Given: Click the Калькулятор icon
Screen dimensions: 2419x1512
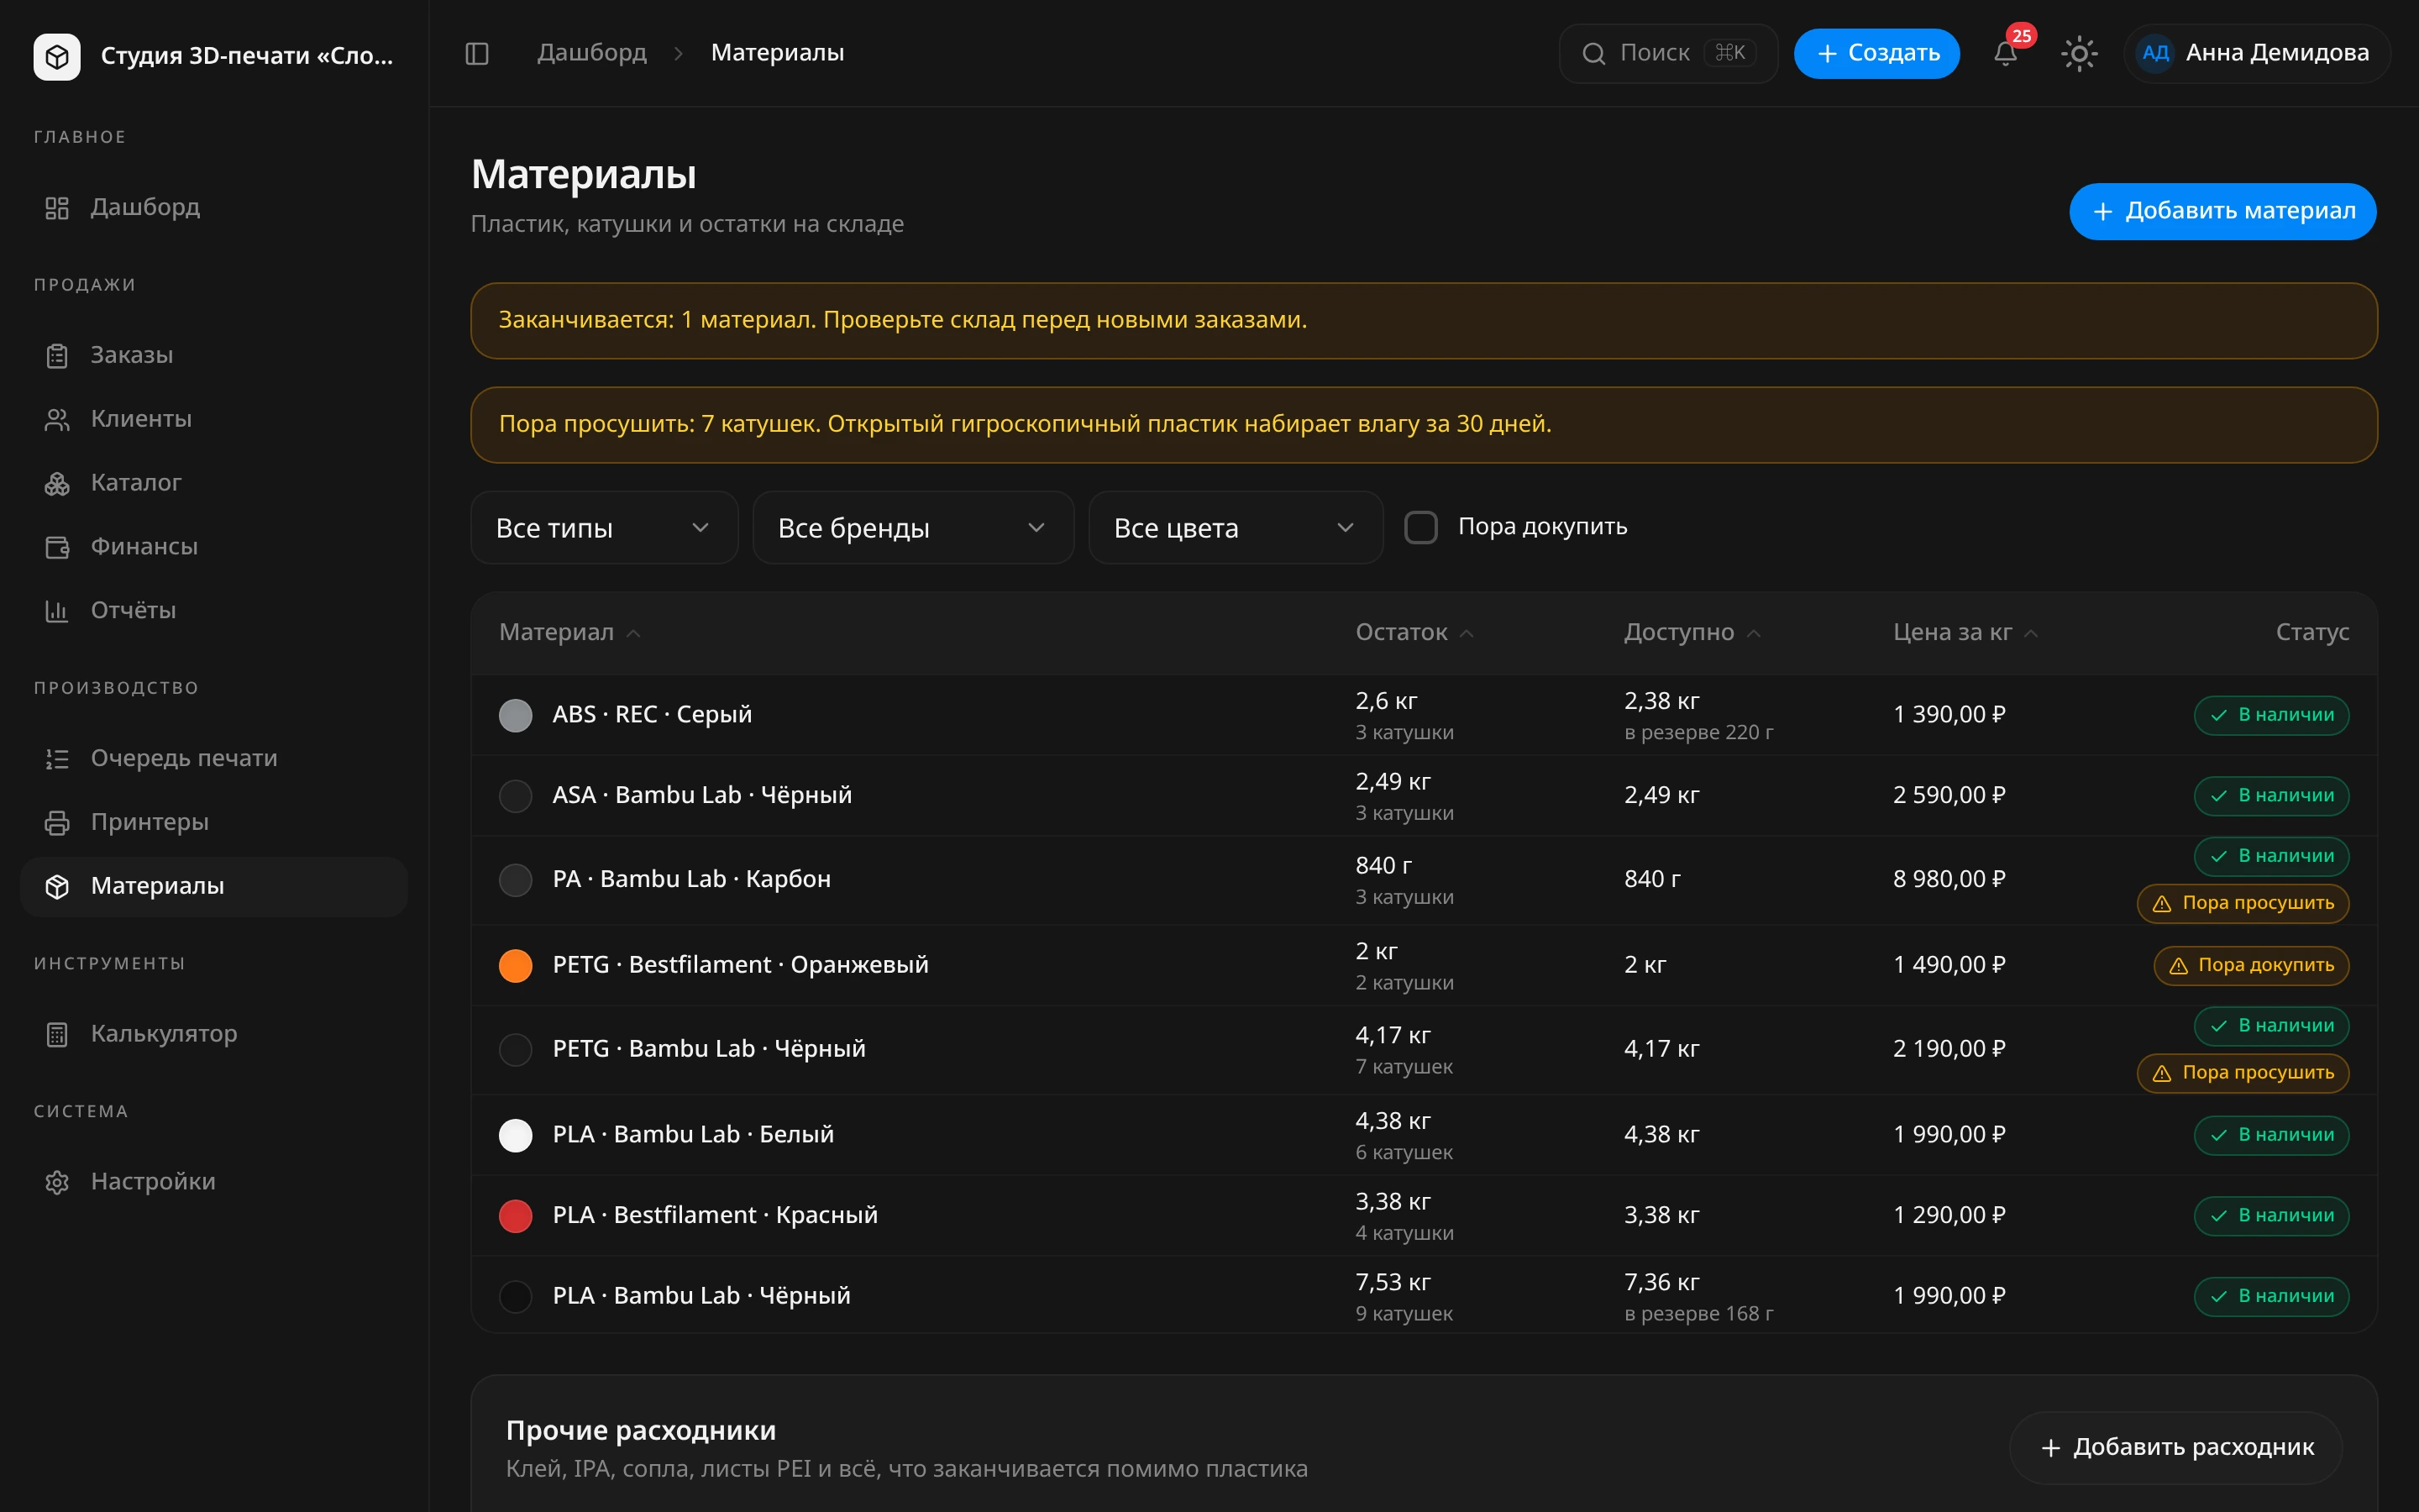Looking at the screenshot, I should 57,1034.
